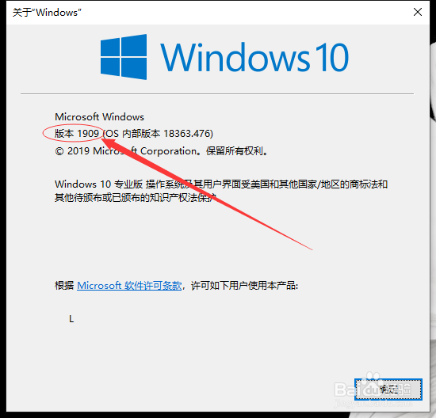The image size is (436, 418).
Task: Click the 保留所有权利 text
Action: 234,151
